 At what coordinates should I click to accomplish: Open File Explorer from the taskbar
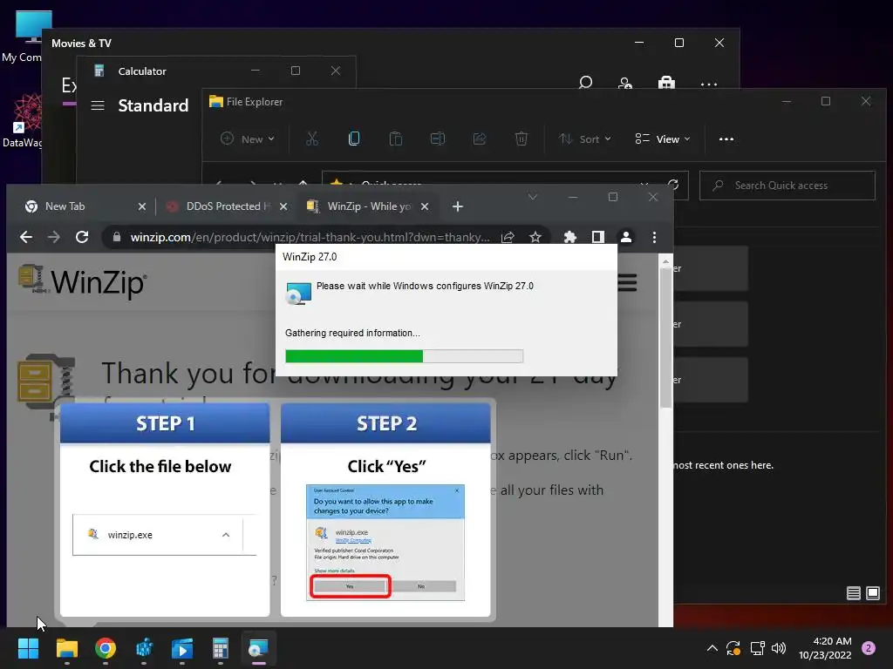[66, 648]
